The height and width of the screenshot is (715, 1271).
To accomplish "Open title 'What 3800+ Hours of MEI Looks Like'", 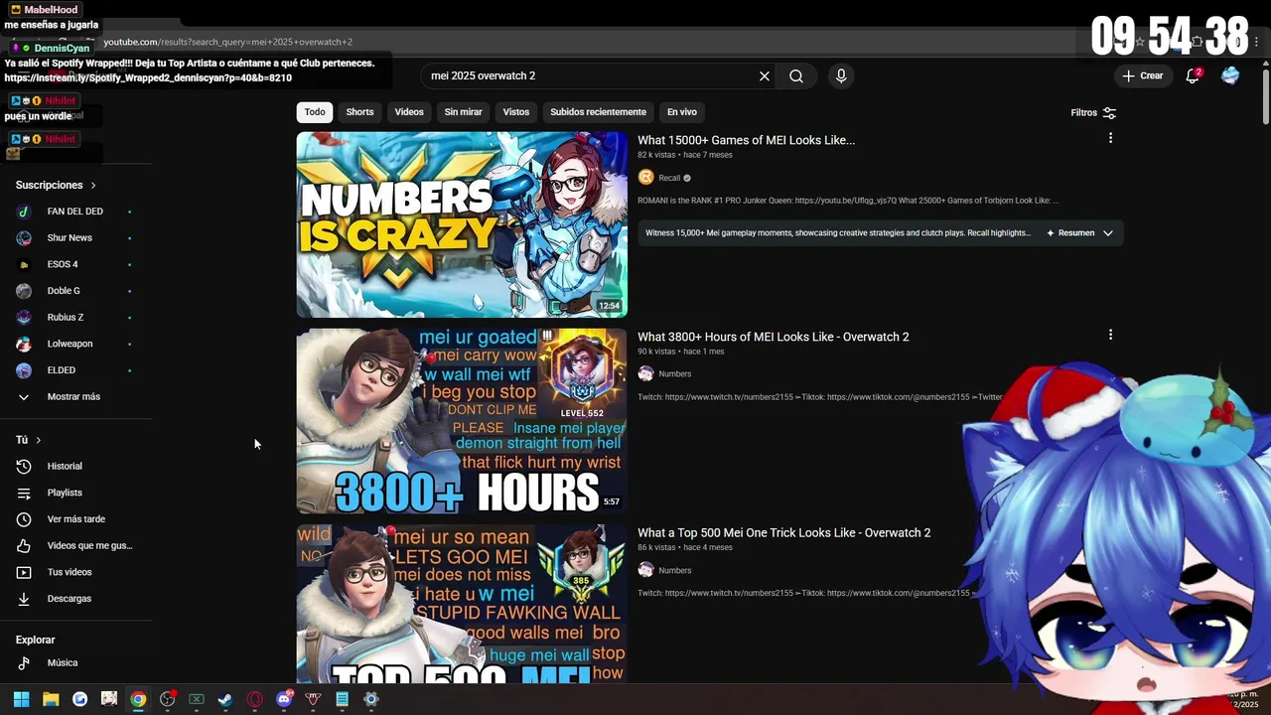I will [774, 337].
